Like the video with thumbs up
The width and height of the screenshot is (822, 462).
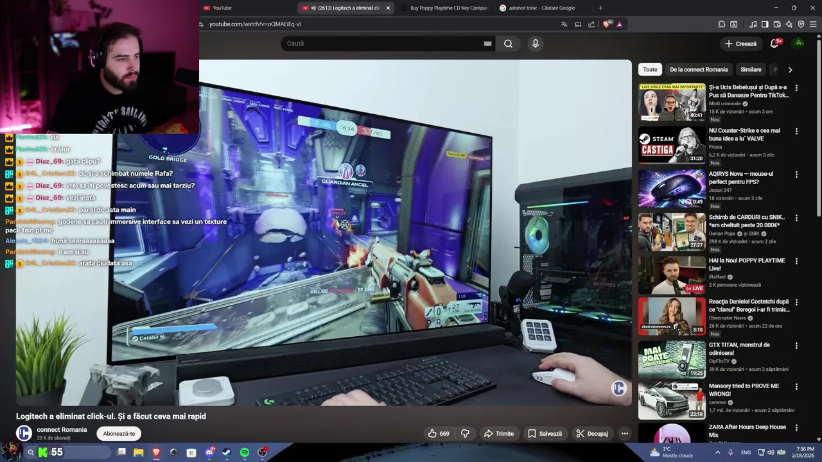(x=440, y=434)
